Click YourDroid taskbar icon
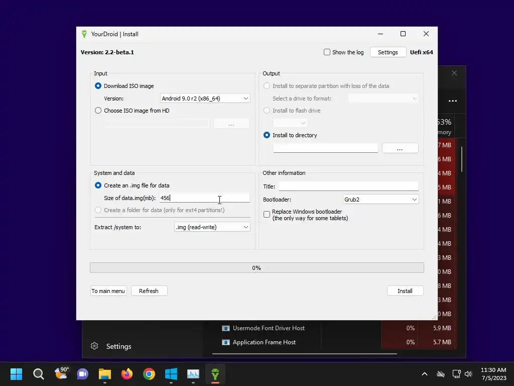514x386 pixels. 215,374
